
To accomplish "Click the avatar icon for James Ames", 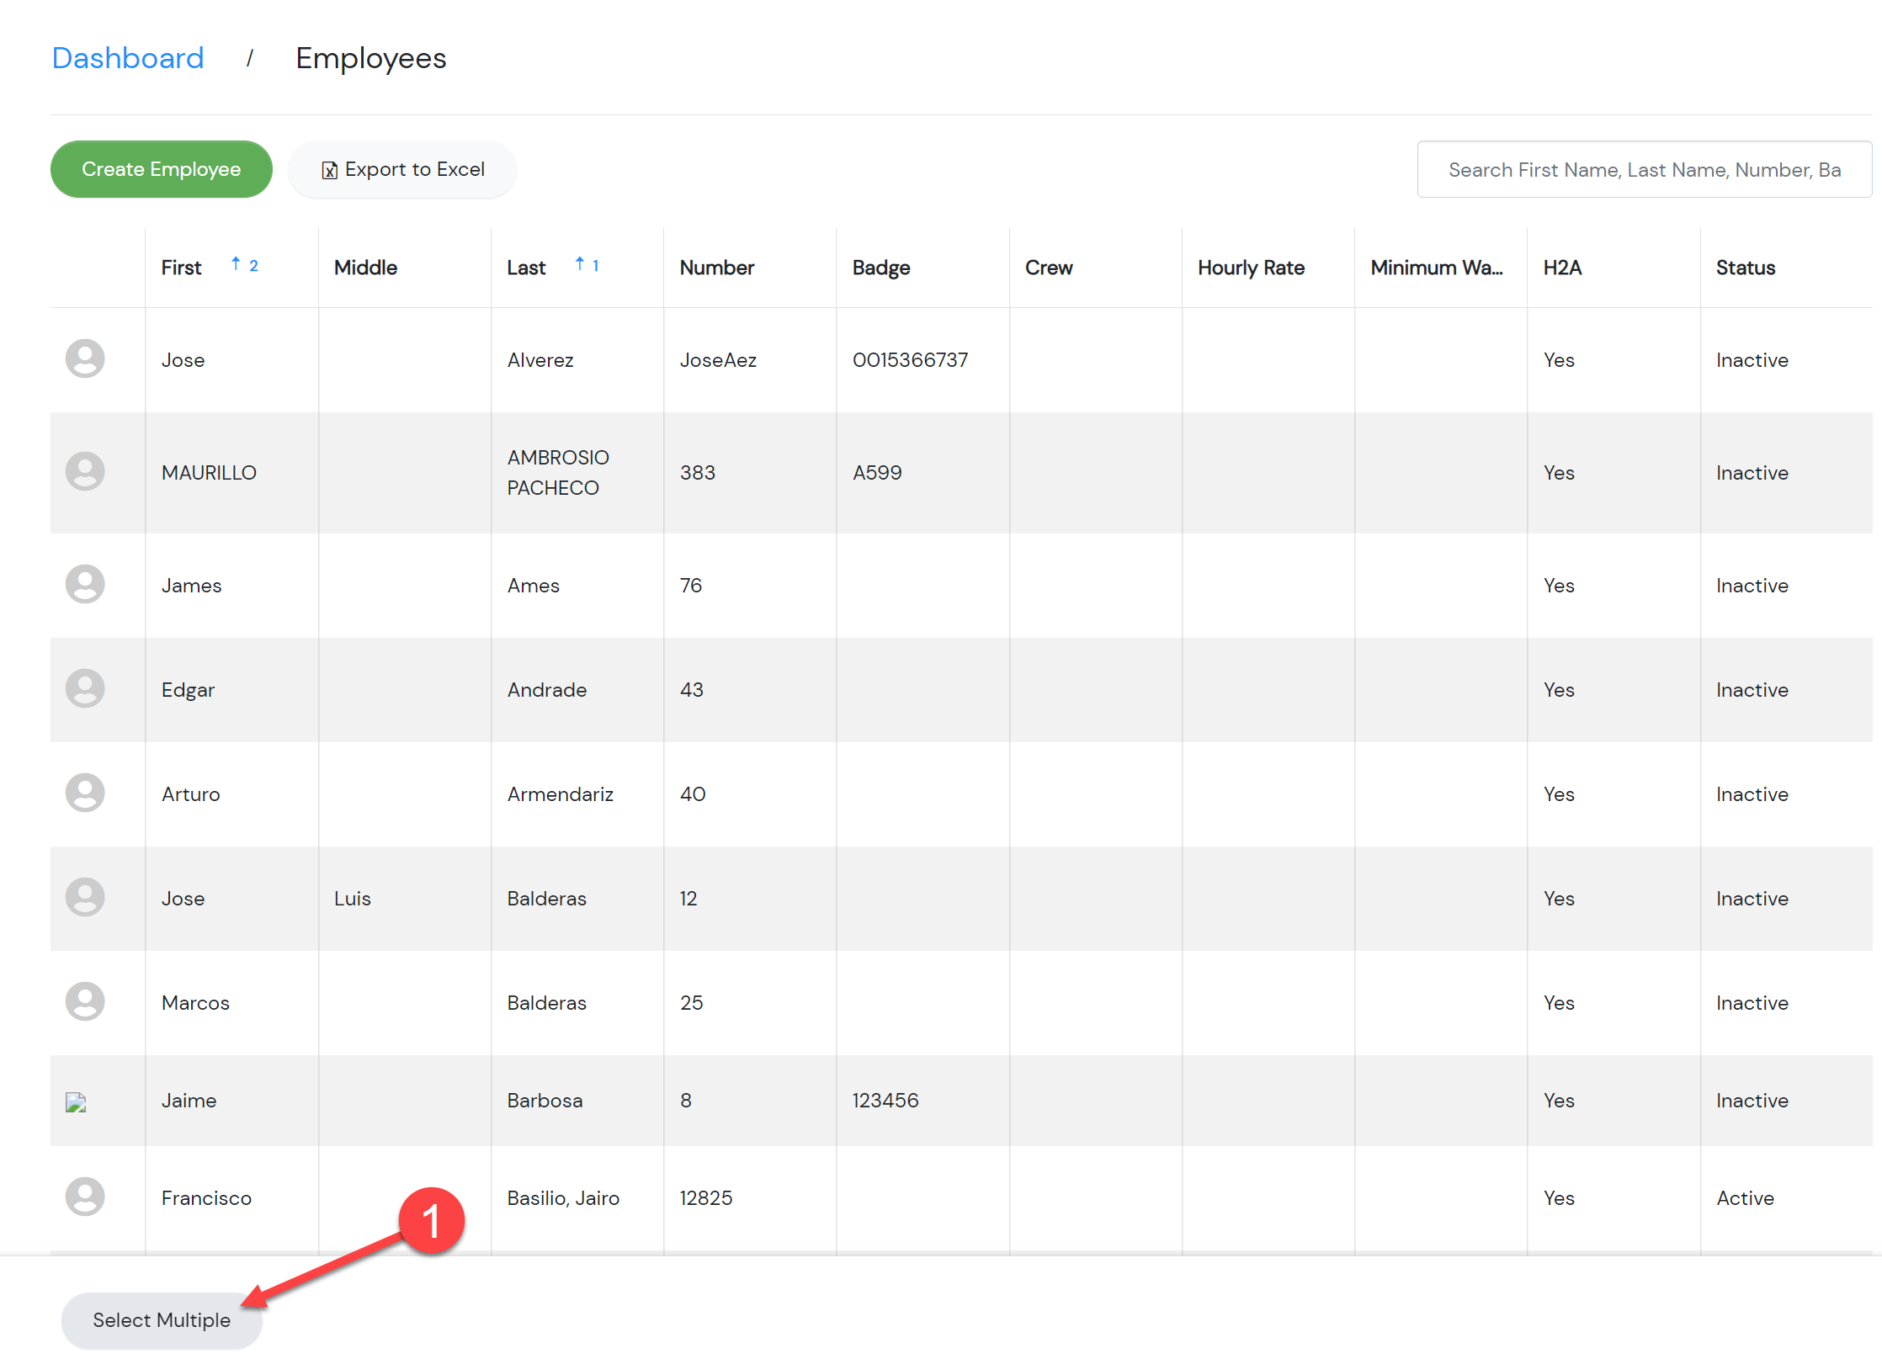I will pos(85,585).
